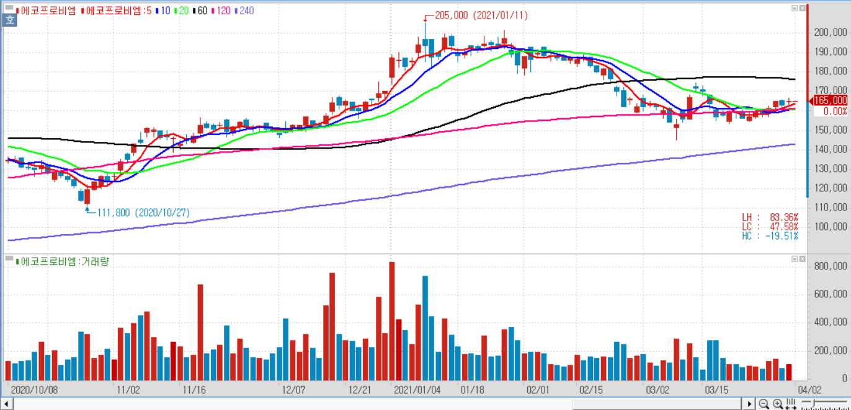Viewport: 851px width, 410px height.
Task: Click the scroll right arrow button
Action: tap(749, 404)
